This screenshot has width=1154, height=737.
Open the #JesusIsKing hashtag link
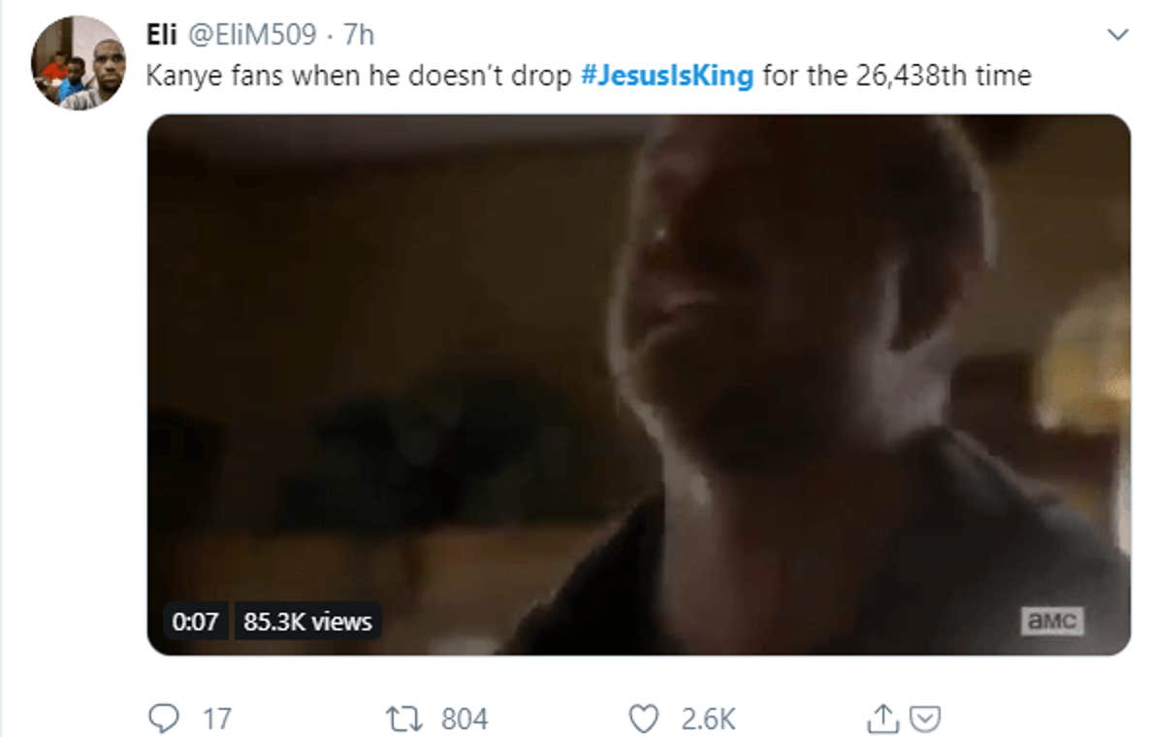coord(667,76)
